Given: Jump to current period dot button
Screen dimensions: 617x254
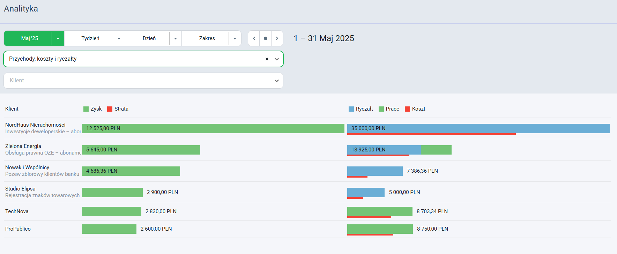Looking at the screenshot, I should pyautogui.click(x=266, y=38).
